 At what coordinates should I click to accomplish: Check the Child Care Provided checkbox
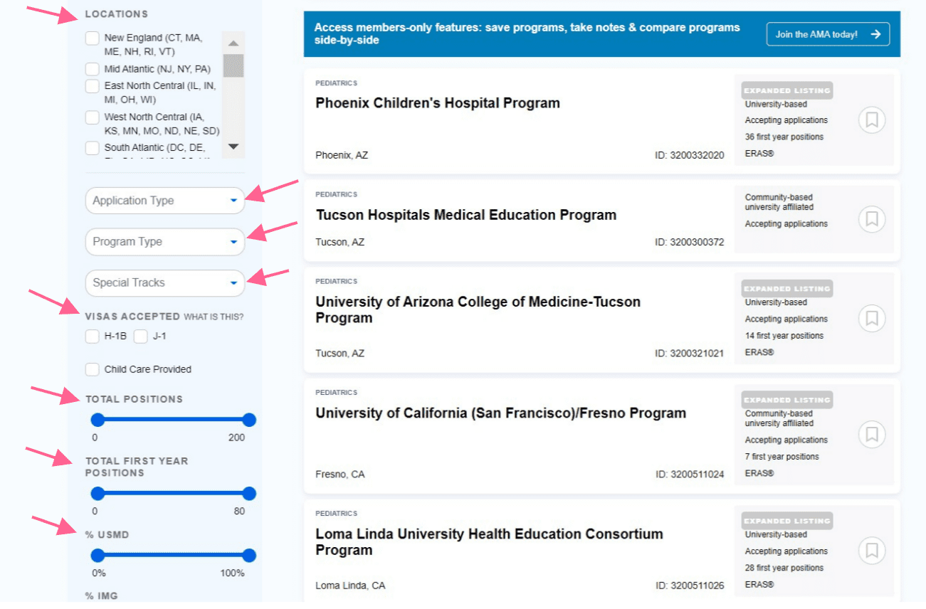[x=92, y=369]
